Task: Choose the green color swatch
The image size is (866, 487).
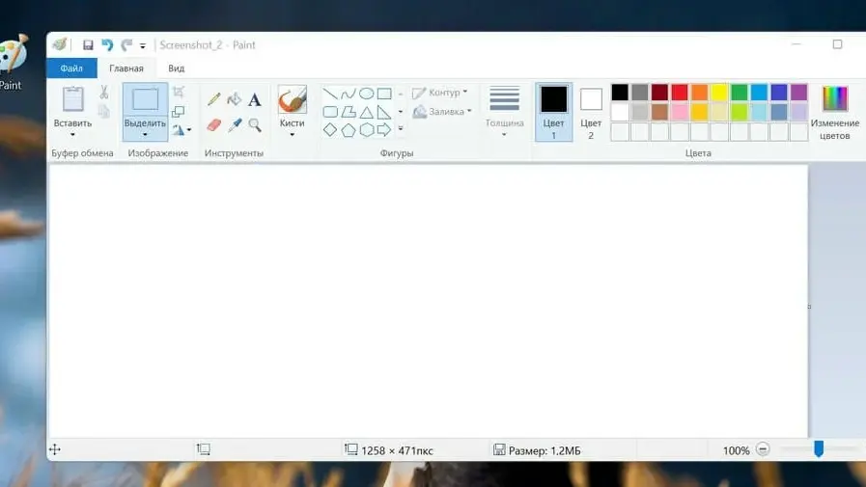Action: tap(739, 93)
